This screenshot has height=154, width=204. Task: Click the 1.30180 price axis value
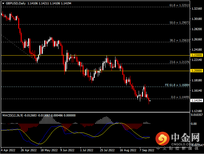[x=197, y=19]
